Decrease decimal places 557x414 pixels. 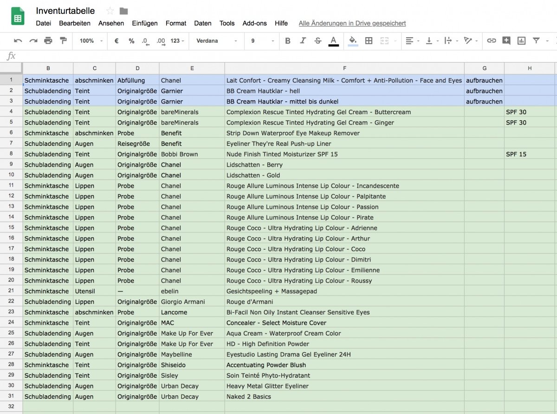tap(145, 41)
